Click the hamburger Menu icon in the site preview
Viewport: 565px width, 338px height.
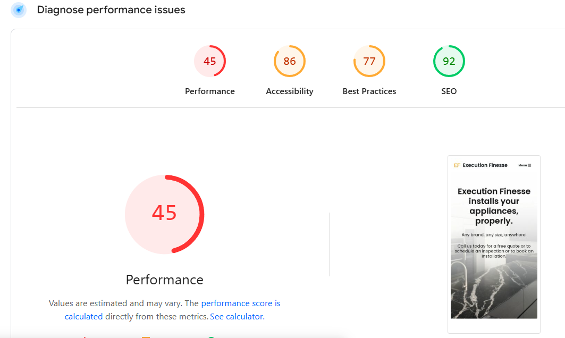coord(529,165)
